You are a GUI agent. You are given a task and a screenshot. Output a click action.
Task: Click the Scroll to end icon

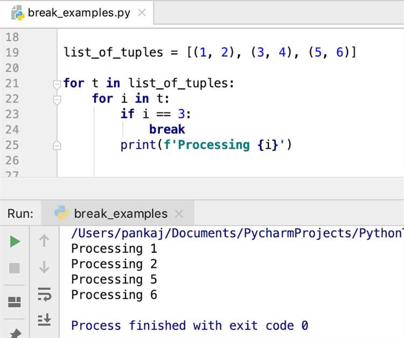point(44,320)
